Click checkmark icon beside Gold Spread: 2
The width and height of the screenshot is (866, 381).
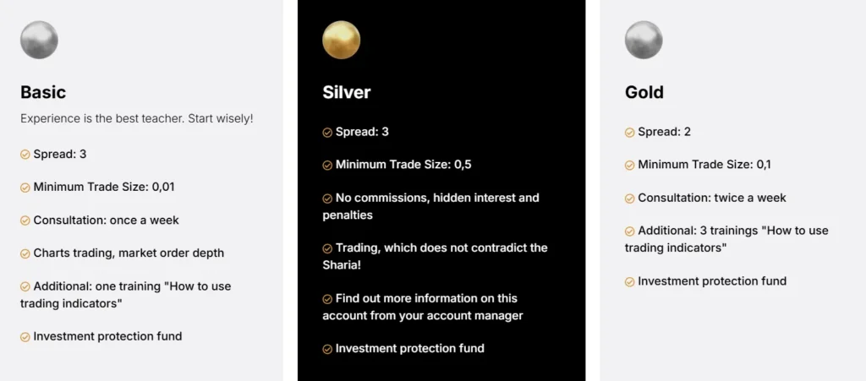coord(629,133)
